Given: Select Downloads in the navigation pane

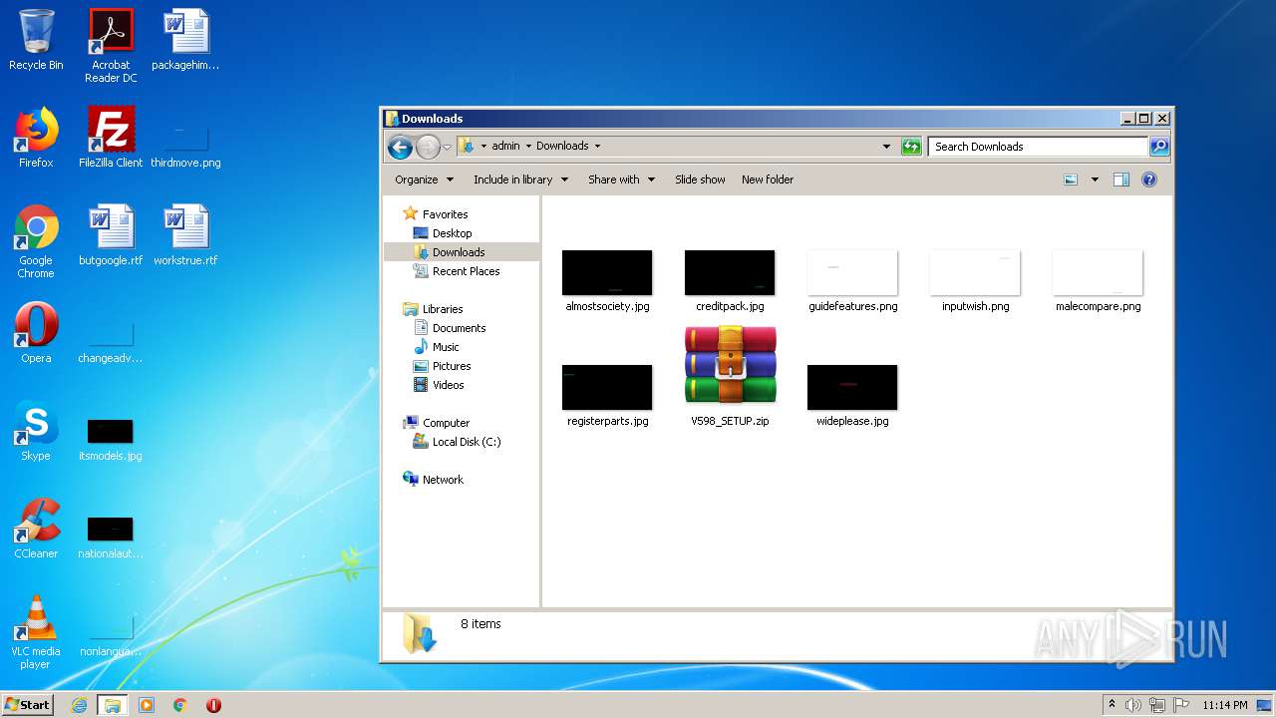Looking at the screenshot, I should click(x=459, y=252).
